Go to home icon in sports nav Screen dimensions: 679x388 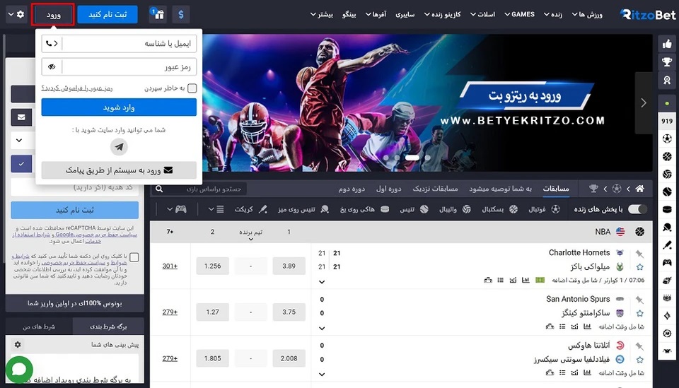639,189
